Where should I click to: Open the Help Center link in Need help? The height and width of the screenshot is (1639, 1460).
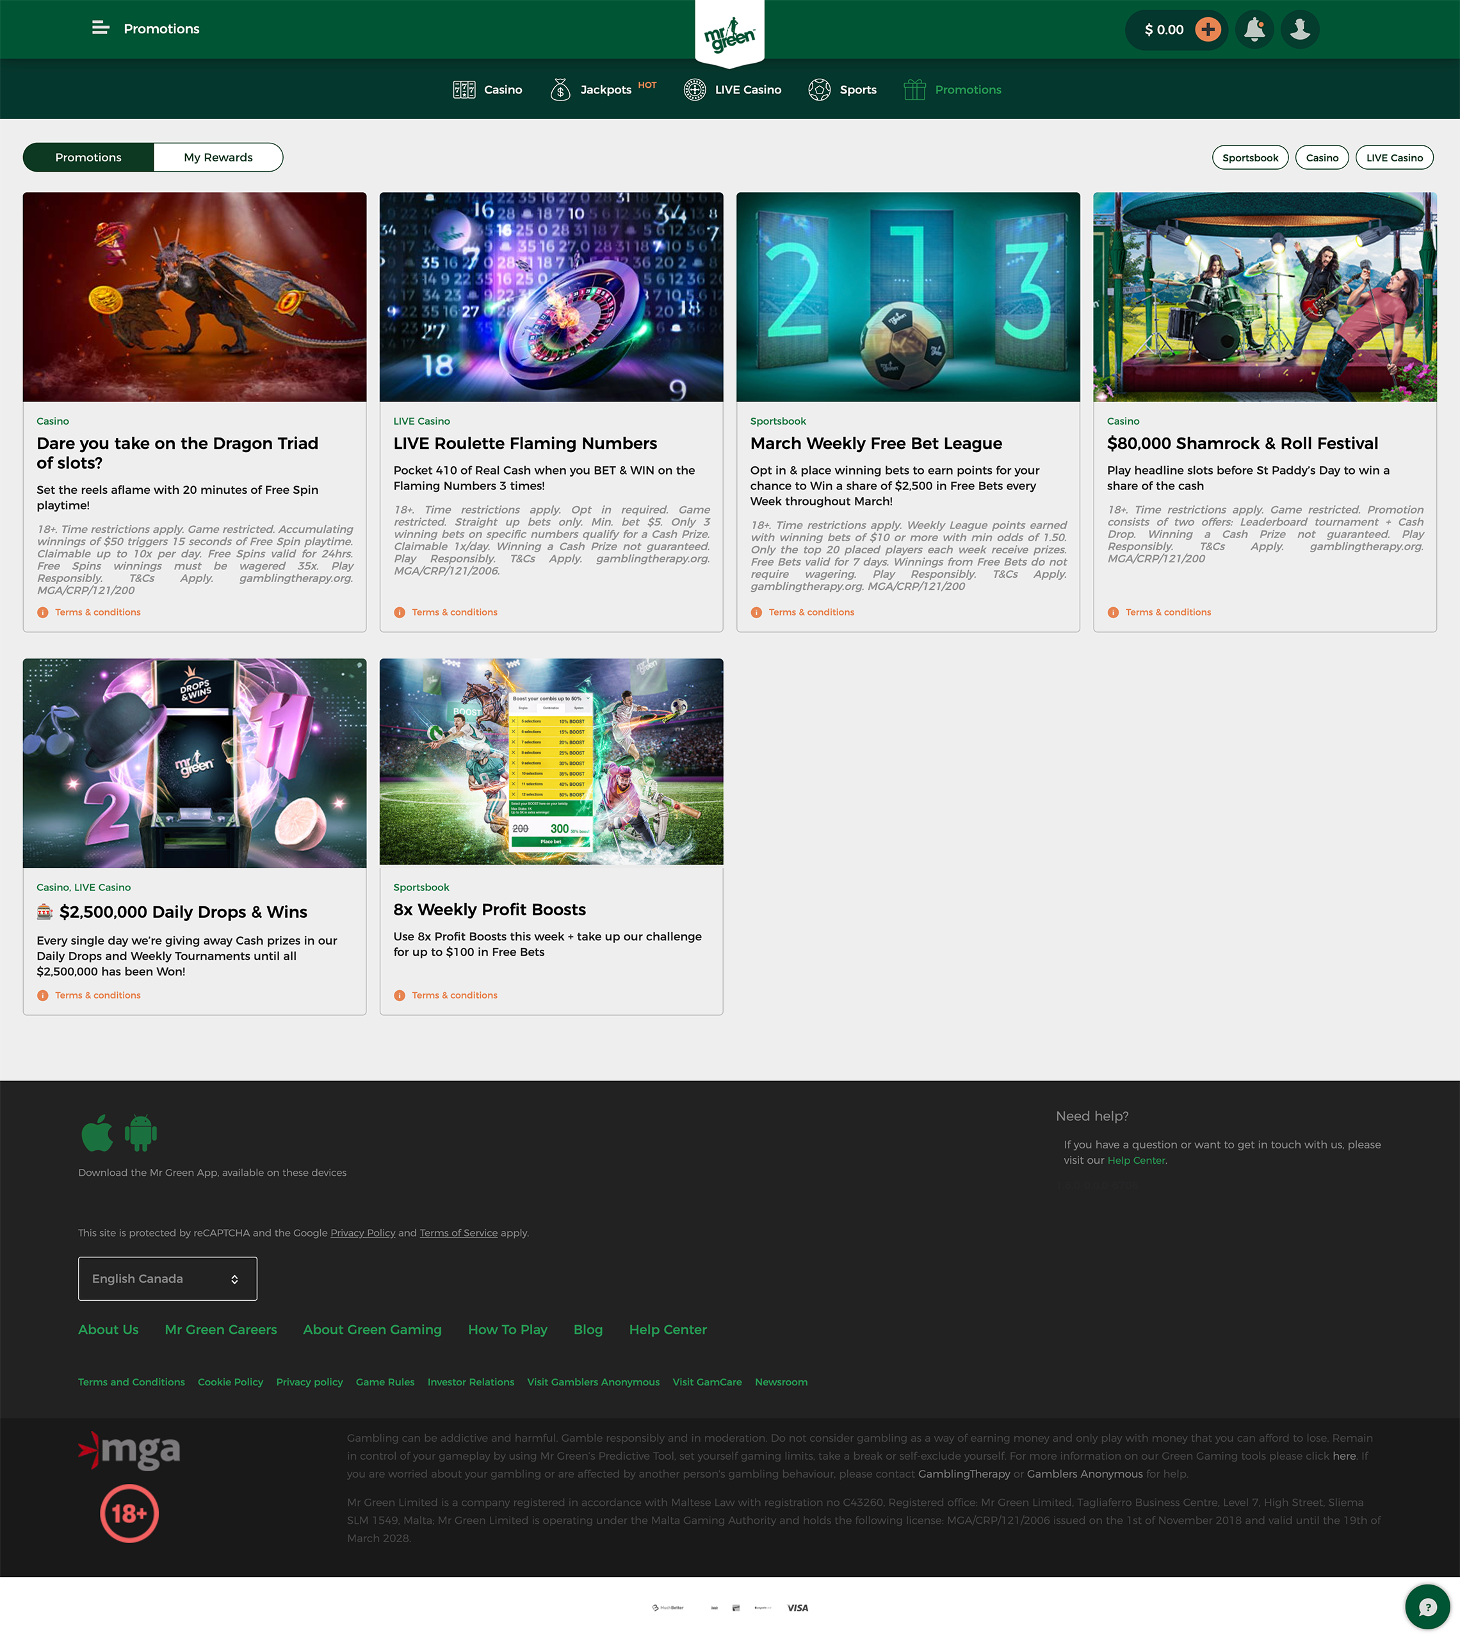pyautogui.click(x=1136, y=1160)
